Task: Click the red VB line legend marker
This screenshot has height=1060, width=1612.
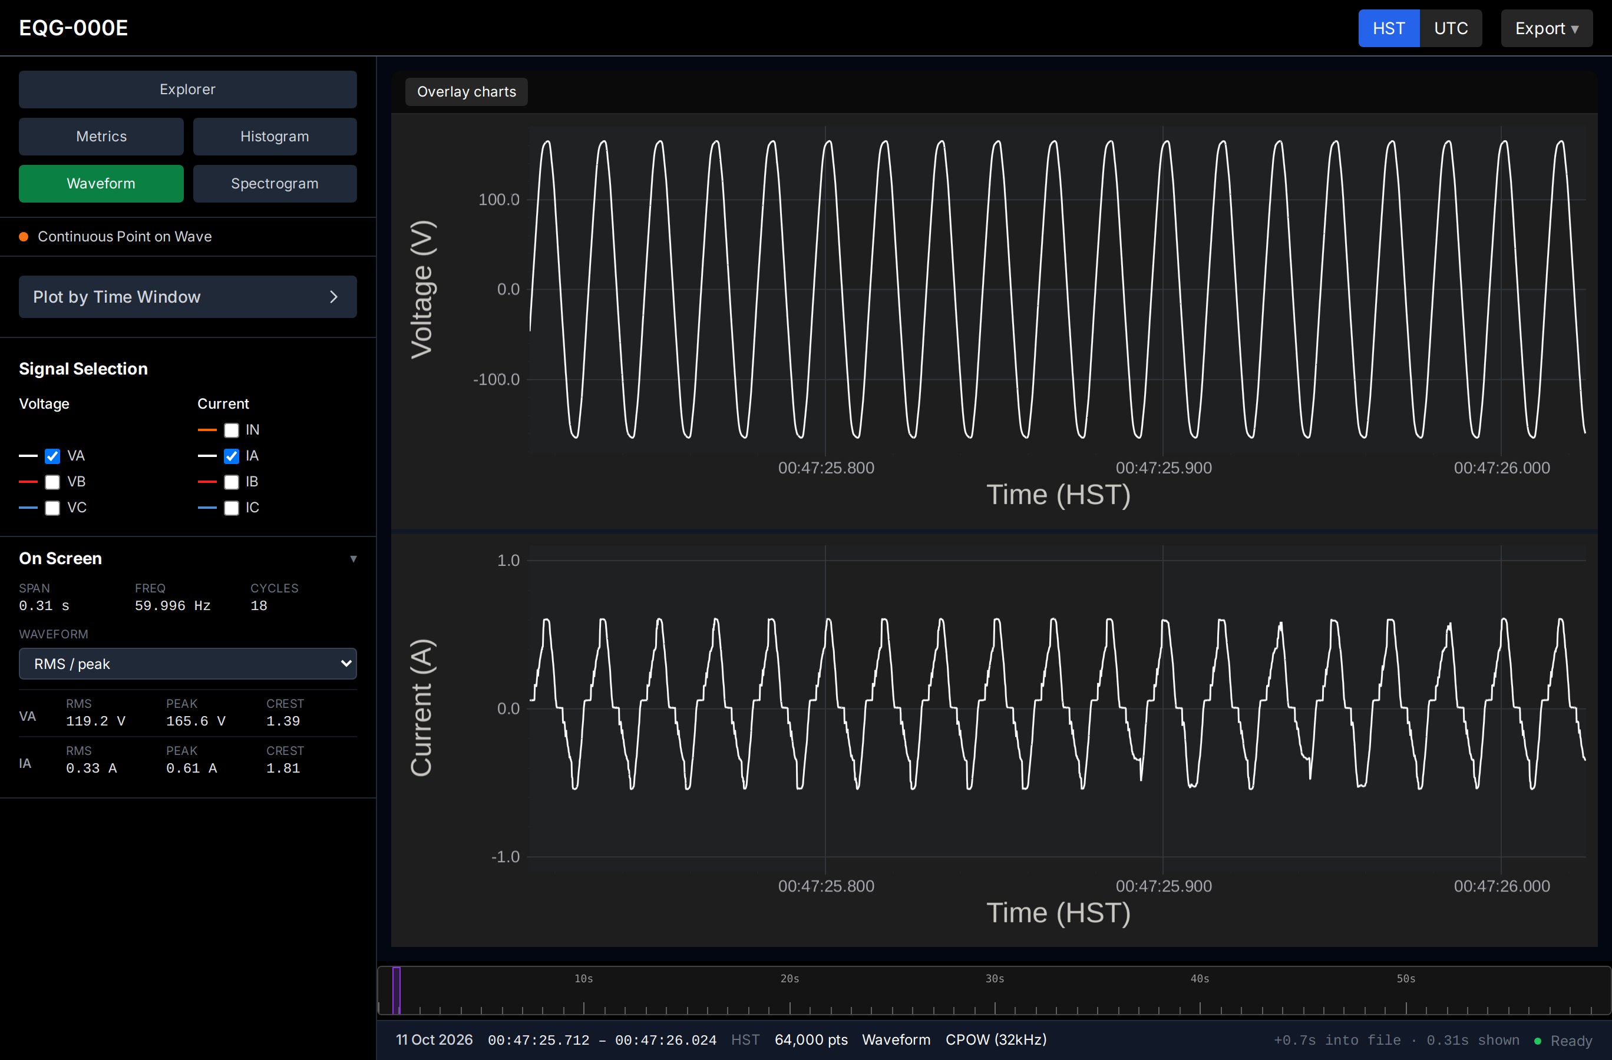Action: click(28, 481)
